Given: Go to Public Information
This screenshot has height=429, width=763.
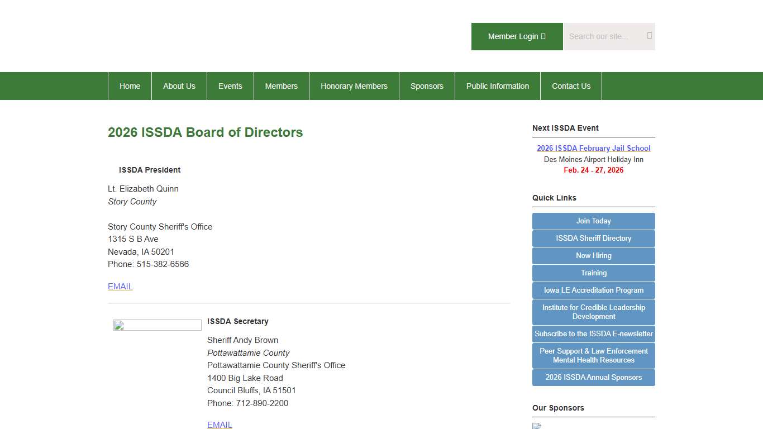Looking at the screenshot, I should click(497, 86).
